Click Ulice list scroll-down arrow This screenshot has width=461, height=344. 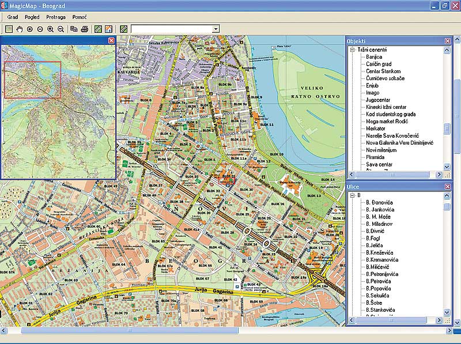[447, 312]
